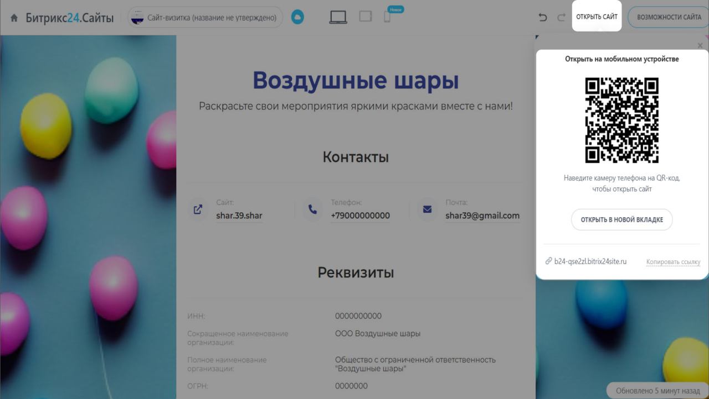The width and height of the screenshot is (709, 399).
Task: Select the Воздушные шары heading
Action: (356, 81)
